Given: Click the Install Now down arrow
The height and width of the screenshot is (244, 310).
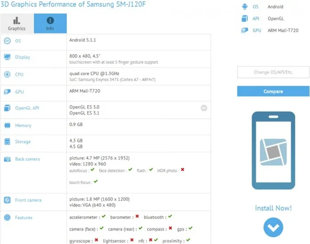Looking at the screenshot, I should pos(273,227).
